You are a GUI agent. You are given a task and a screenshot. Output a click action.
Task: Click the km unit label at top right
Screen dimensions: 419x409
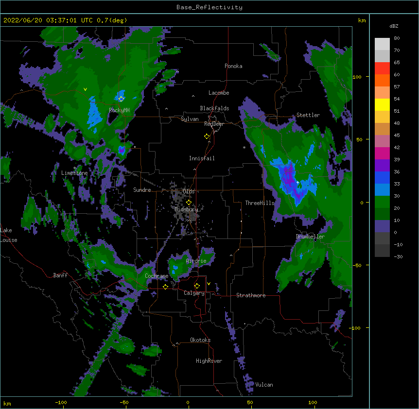click(x=362, y=20)
